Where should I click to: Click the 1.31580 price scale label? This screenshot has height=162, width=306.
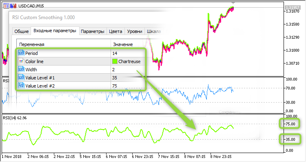[293, 24]
